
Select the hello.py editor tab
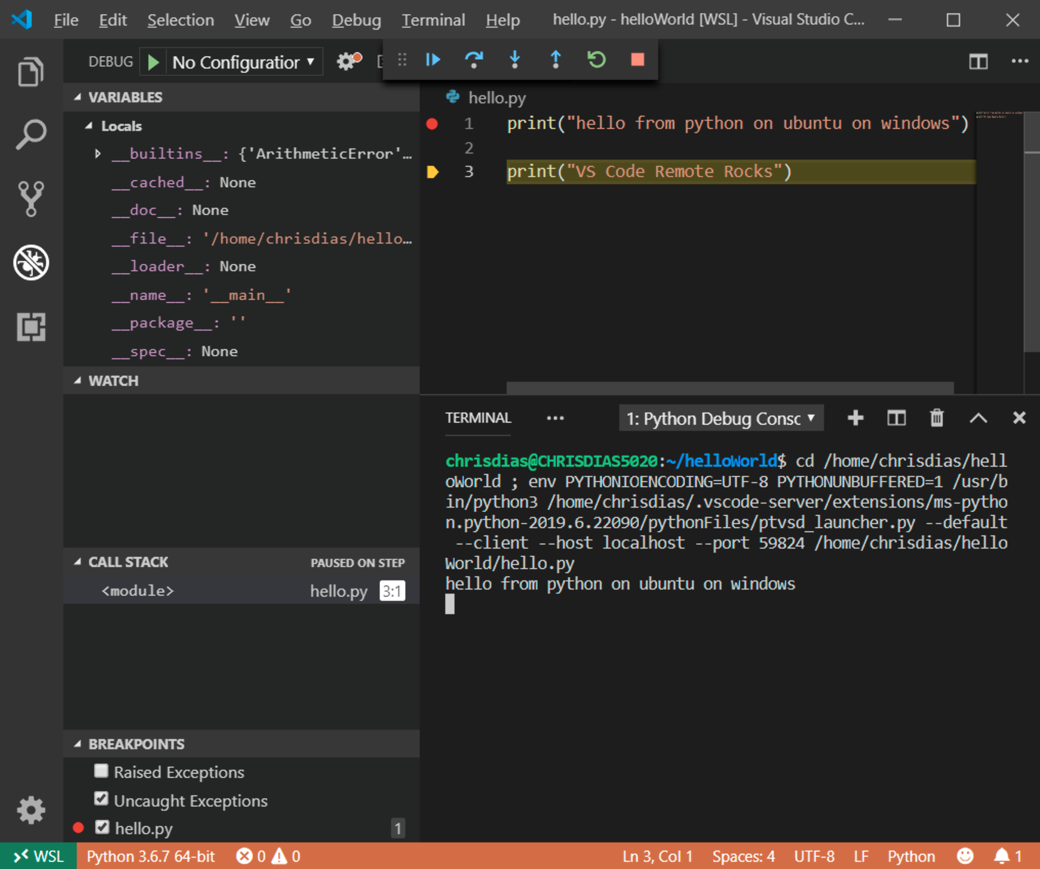pos(486,97)
